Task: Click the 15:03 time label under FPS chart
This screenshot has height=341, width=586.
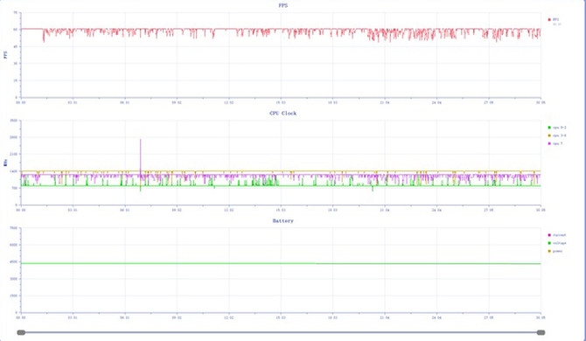Action: point(281,102)
